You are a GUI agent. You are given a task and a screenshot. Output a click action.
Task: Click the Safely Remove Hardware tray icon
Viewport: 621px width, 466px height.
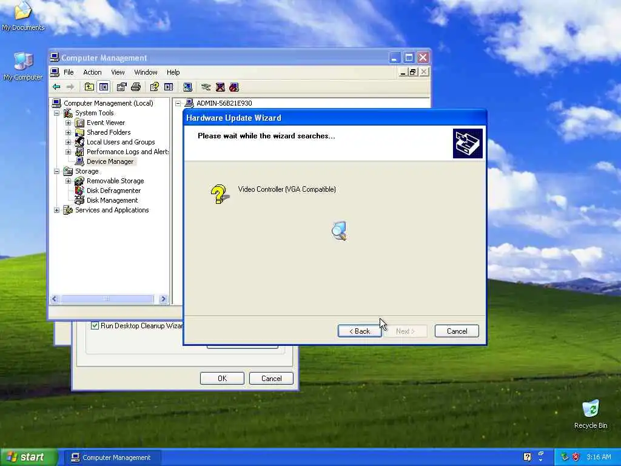[565, 457]
